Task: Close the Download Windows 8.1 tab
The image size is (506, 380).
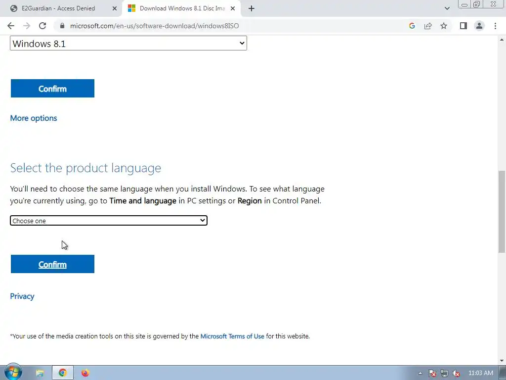Action: [233, 8]
